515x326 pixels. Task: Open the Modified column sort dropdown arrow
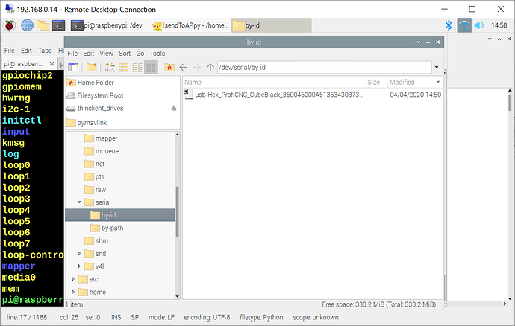438,82
